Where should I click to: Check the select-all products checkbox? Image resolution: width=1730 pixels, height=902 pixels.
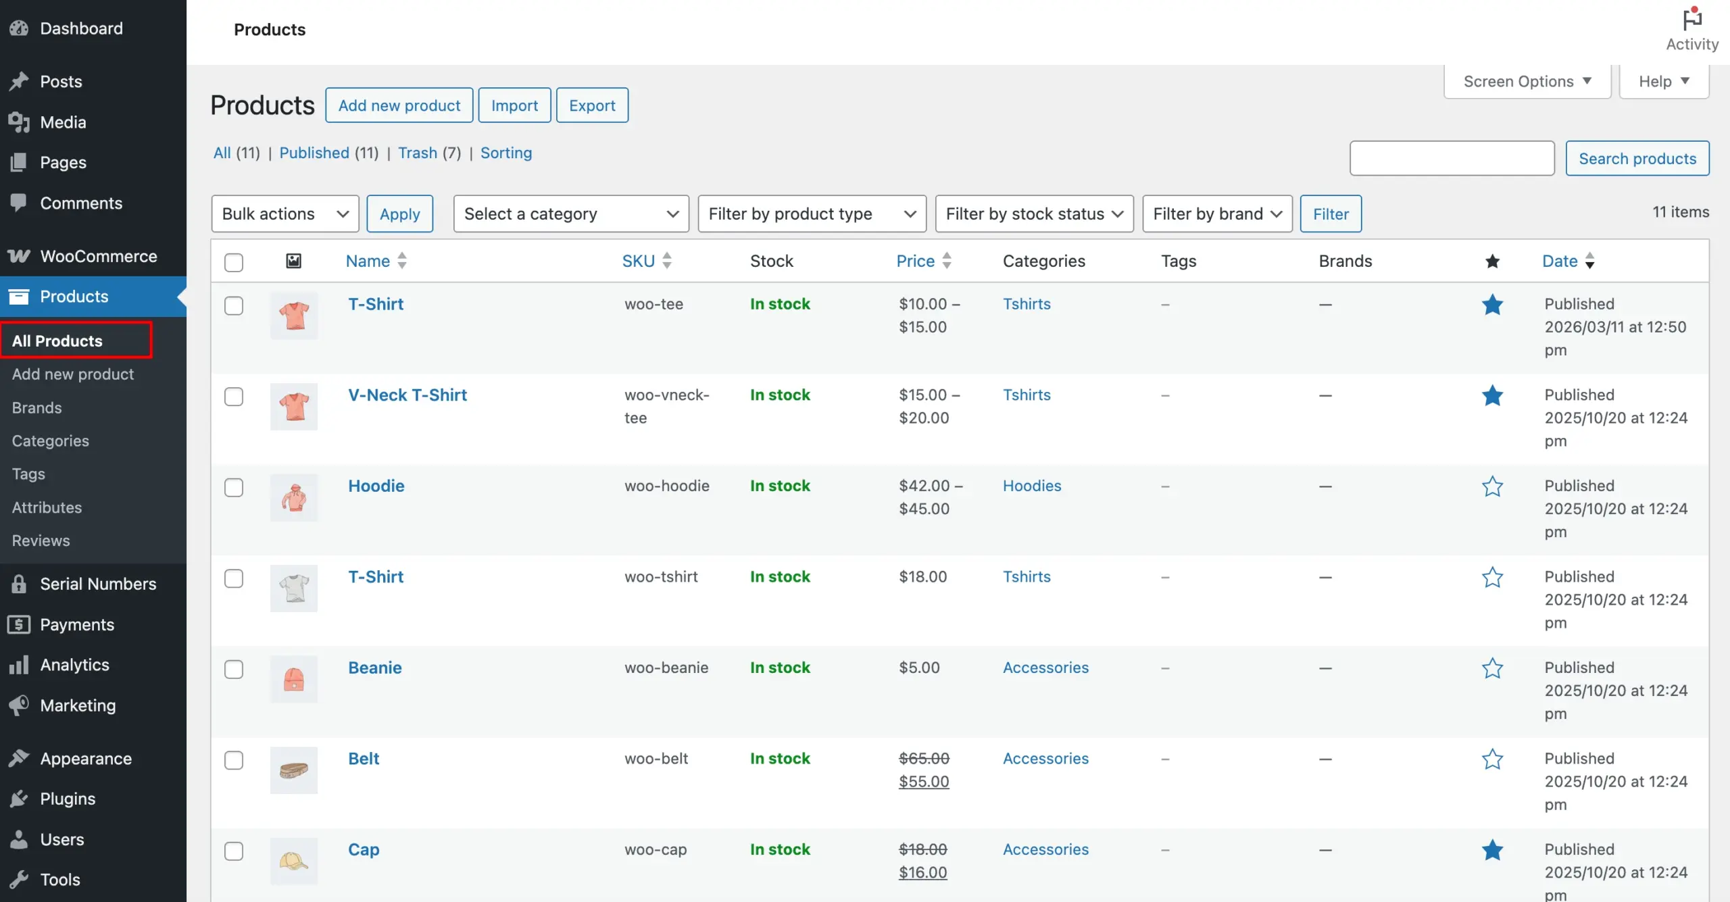[234, 262]
